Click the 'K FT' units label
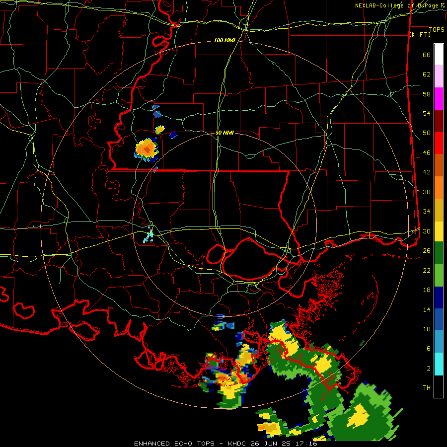447x447 pixels. tap(420, 34)
